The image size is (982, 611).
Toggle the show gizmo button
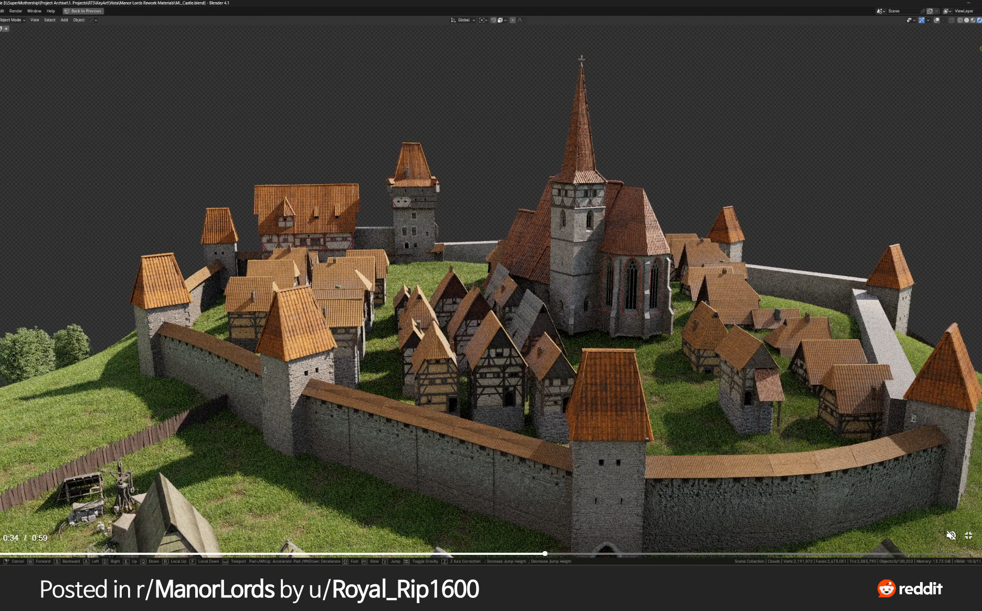coord(922,20)
